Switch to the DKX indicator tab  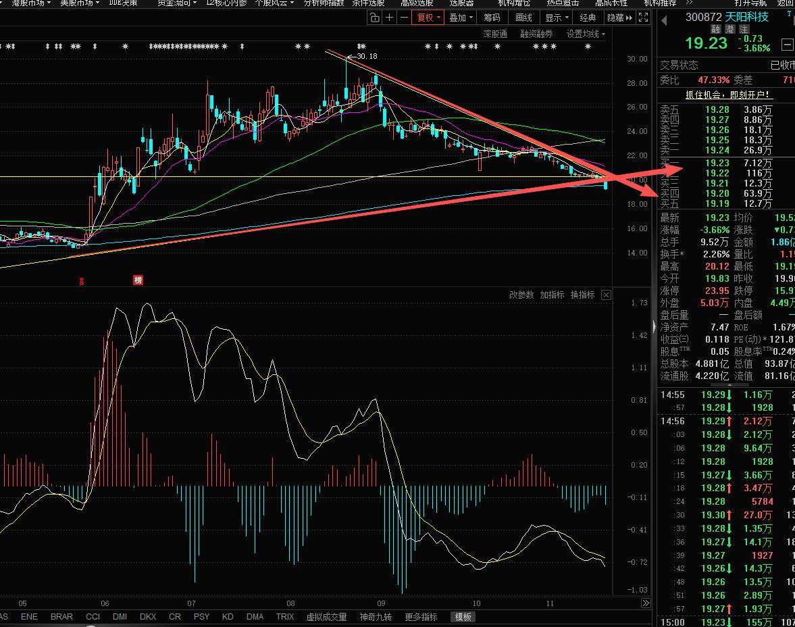coord(147,617)
